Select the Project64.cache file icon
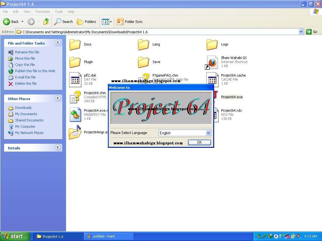322x241 pixels. (212, 79)
